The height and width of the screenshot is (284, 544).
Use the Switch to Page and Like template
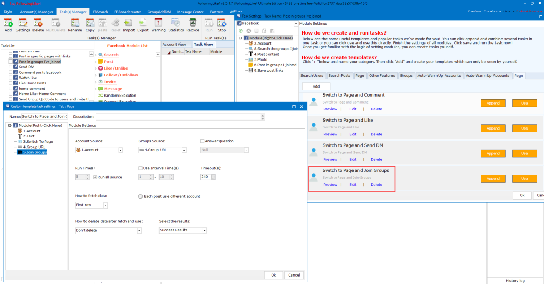[524, 128]
